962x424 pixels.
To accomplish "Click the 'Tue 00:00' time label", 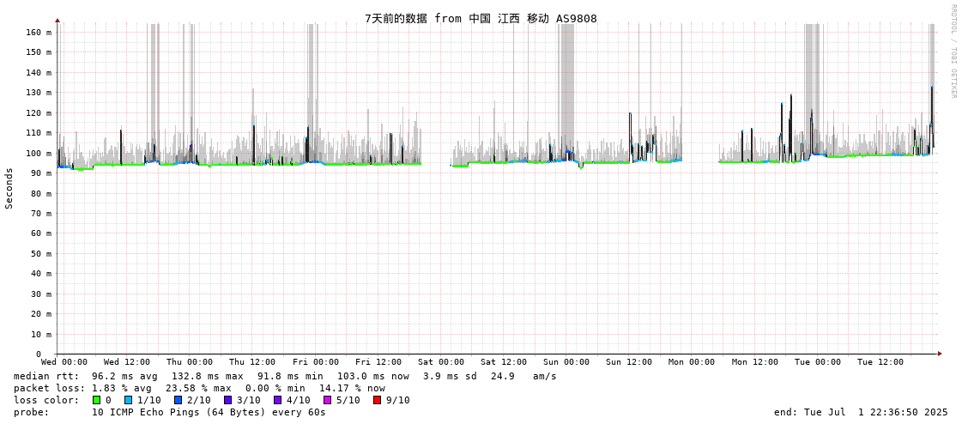I will click(818, 362).
